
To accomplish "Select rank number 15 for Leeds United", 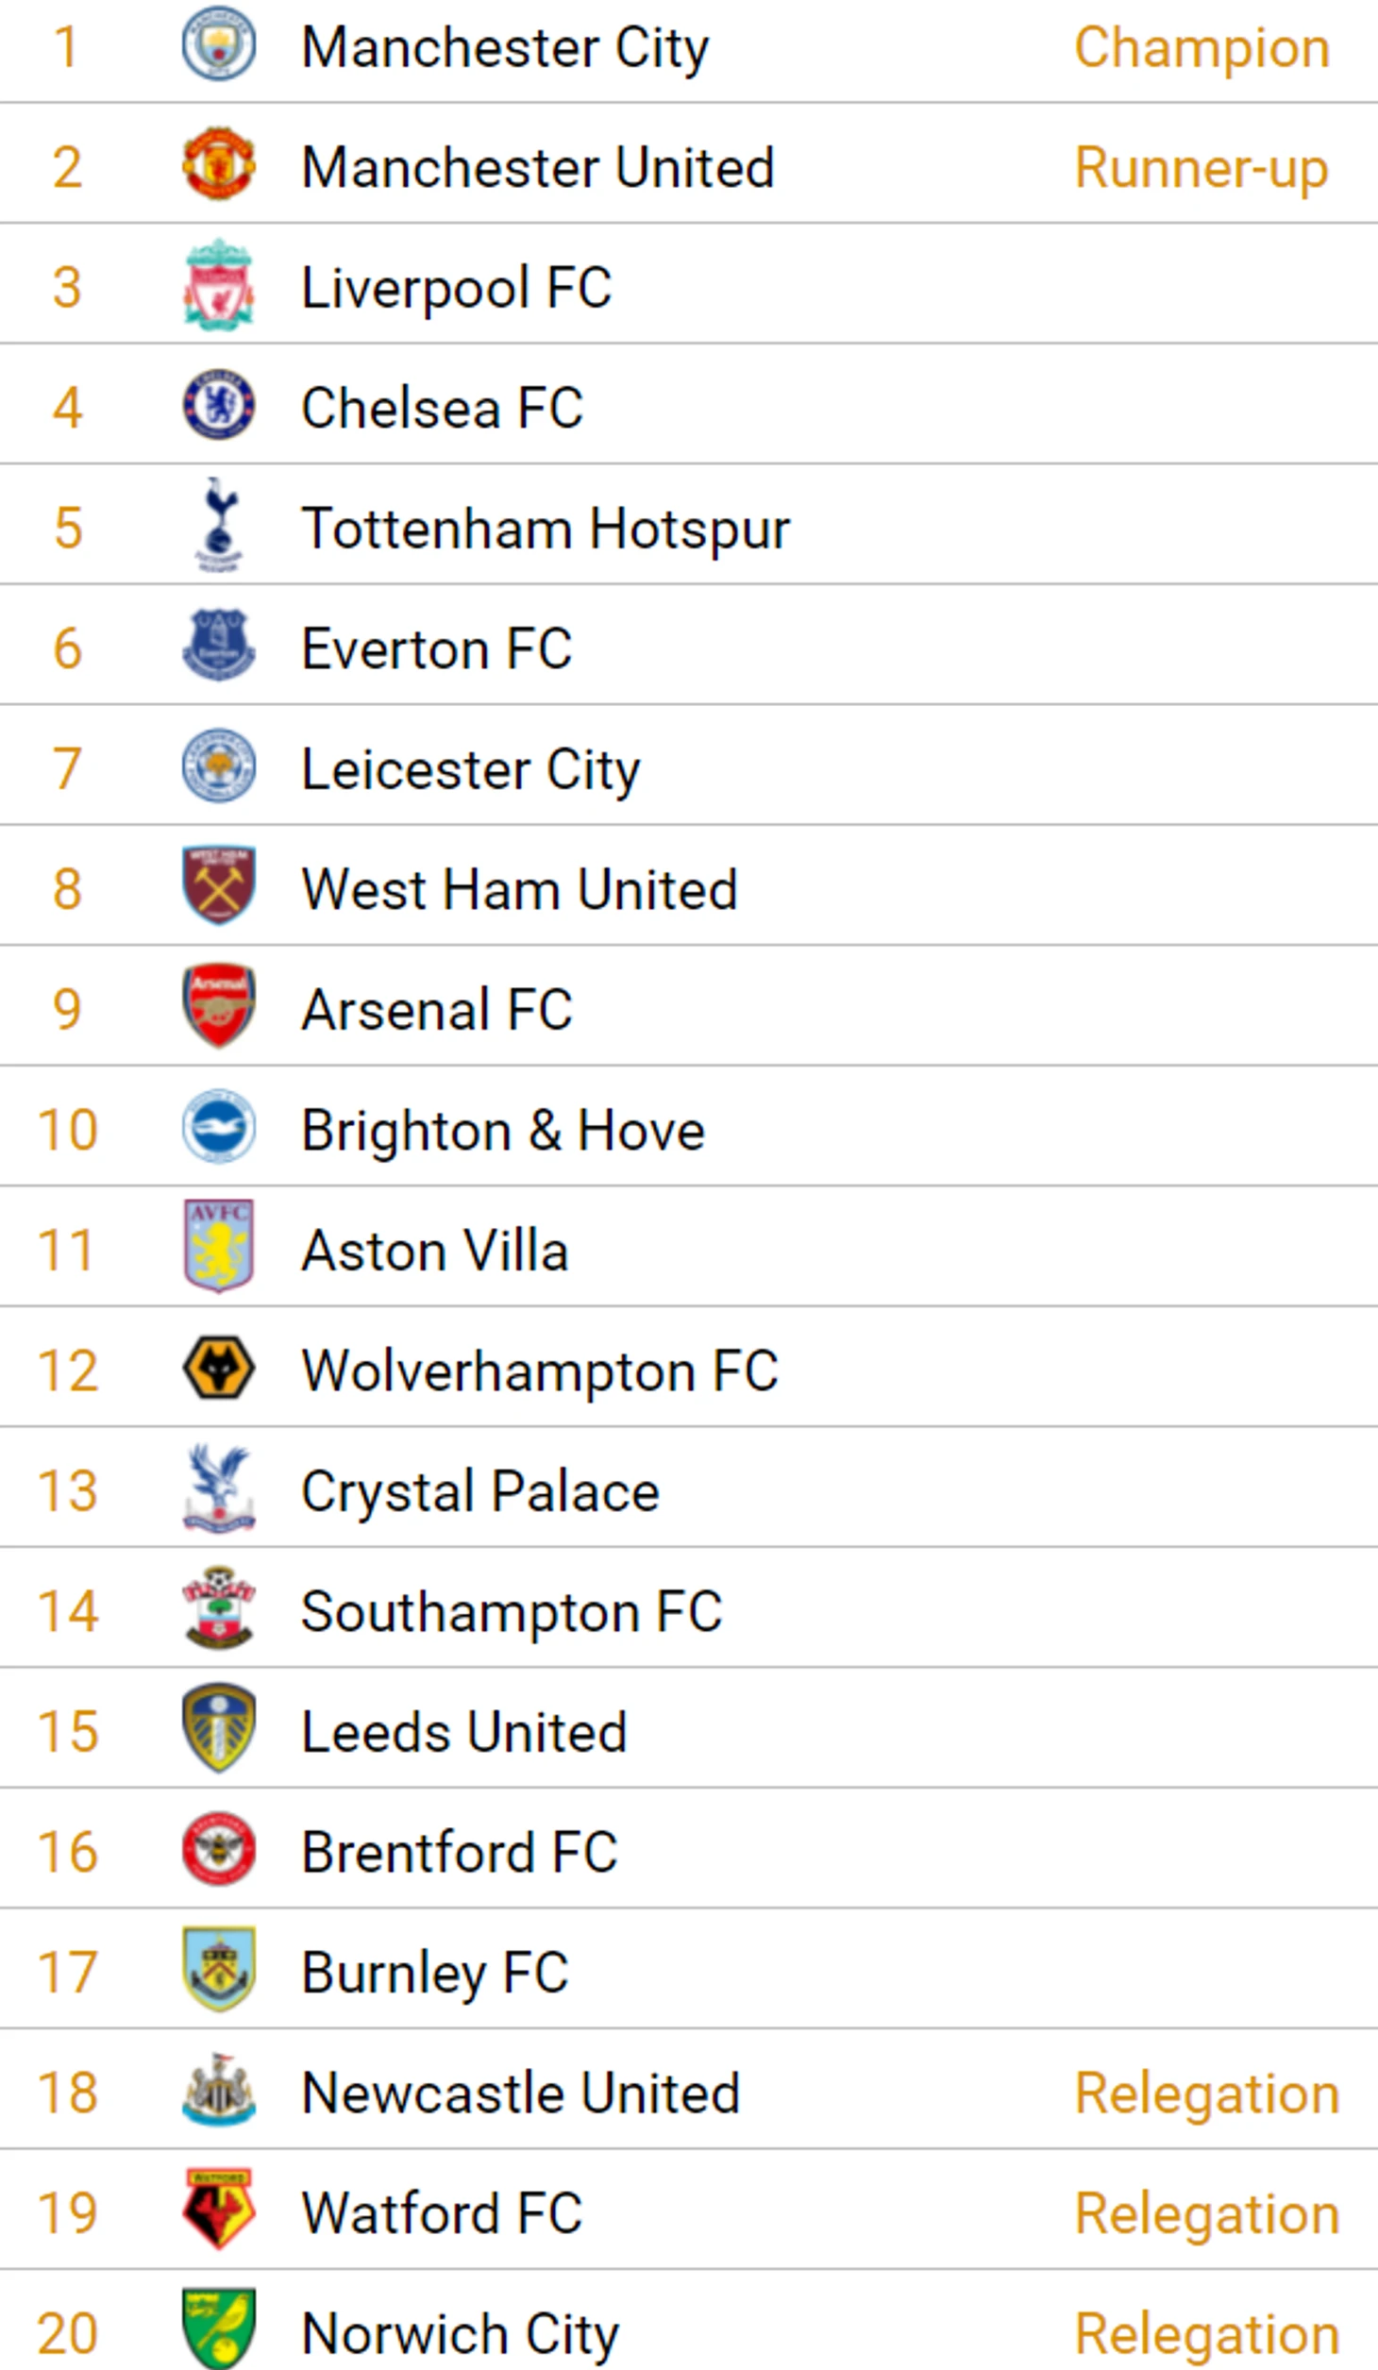I will click(x=68, y=1731).
